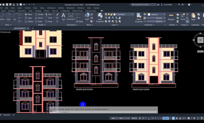This screenshot has width=204, height=123.
Task: Activate the Array tool
Action: [49, 22]
